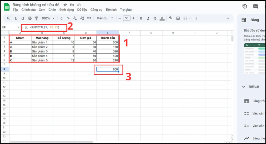This screenshot has width=266, height=144.
Task: Select column A header
Action: pyautogui.click(x=20, y=33)
